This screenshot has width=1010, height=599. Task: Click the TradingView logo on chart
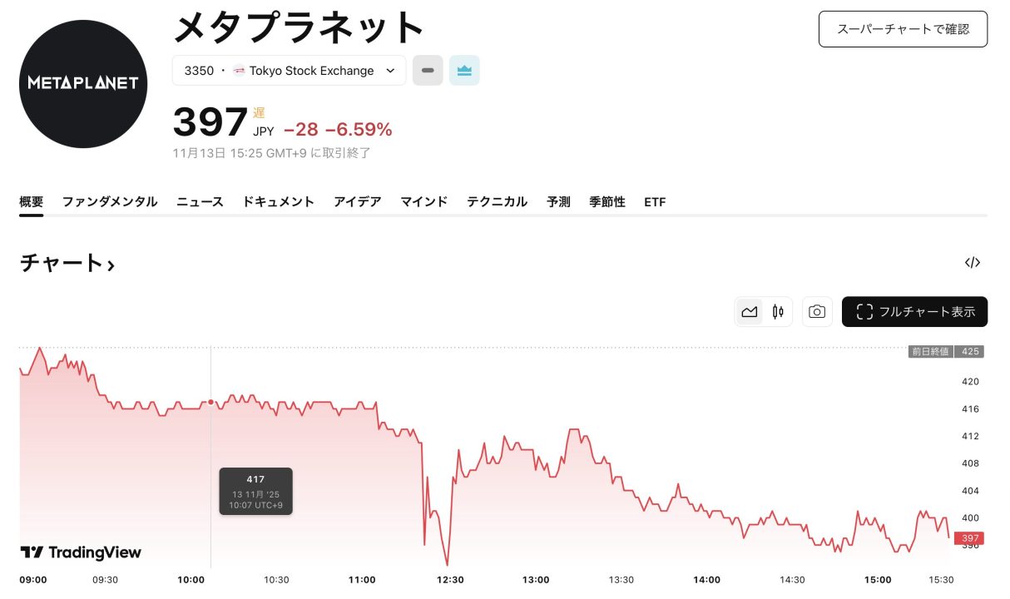(x=81, y=552)
